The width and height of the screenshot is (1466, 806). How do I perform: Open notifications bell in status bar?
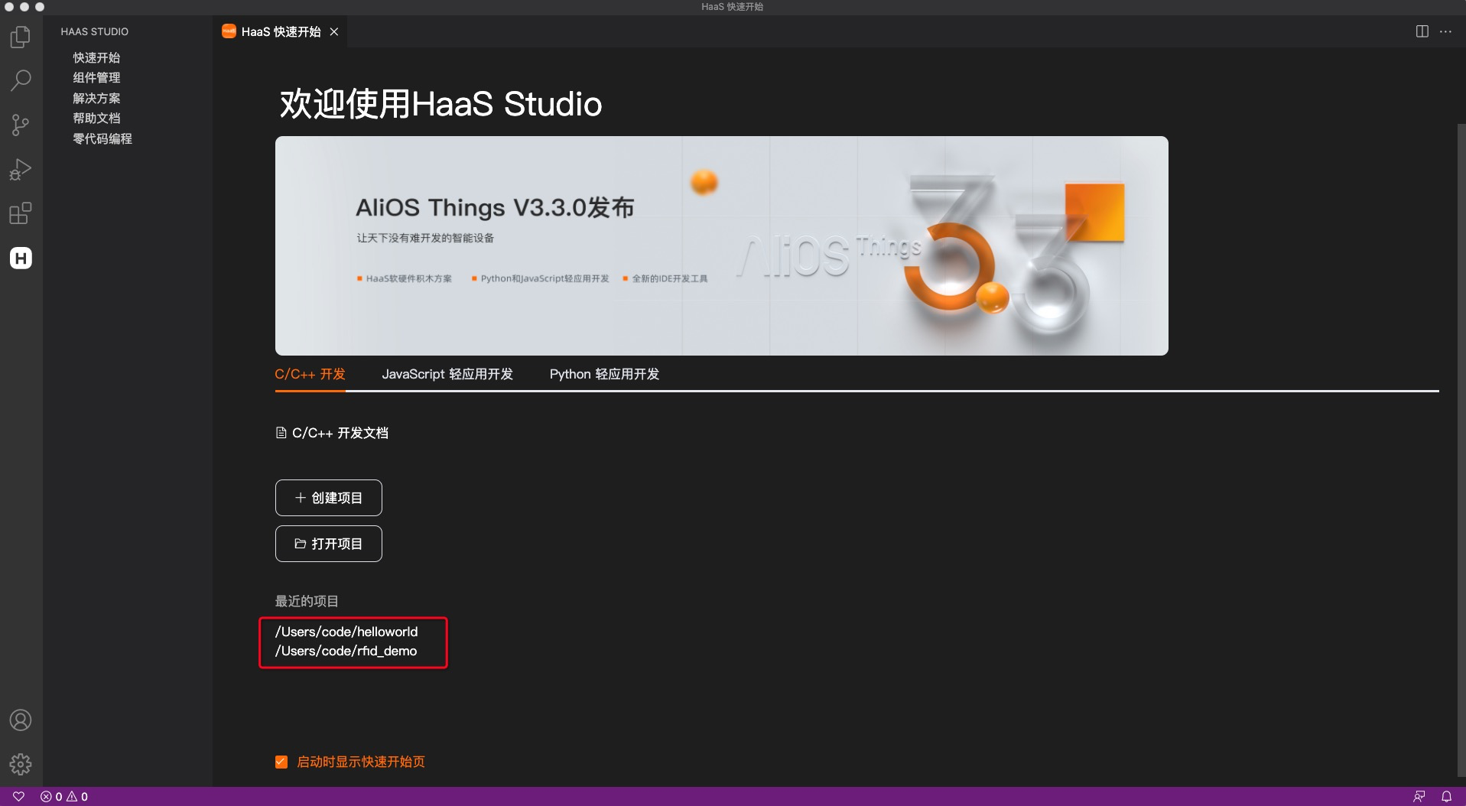[x=1447, y=796]
